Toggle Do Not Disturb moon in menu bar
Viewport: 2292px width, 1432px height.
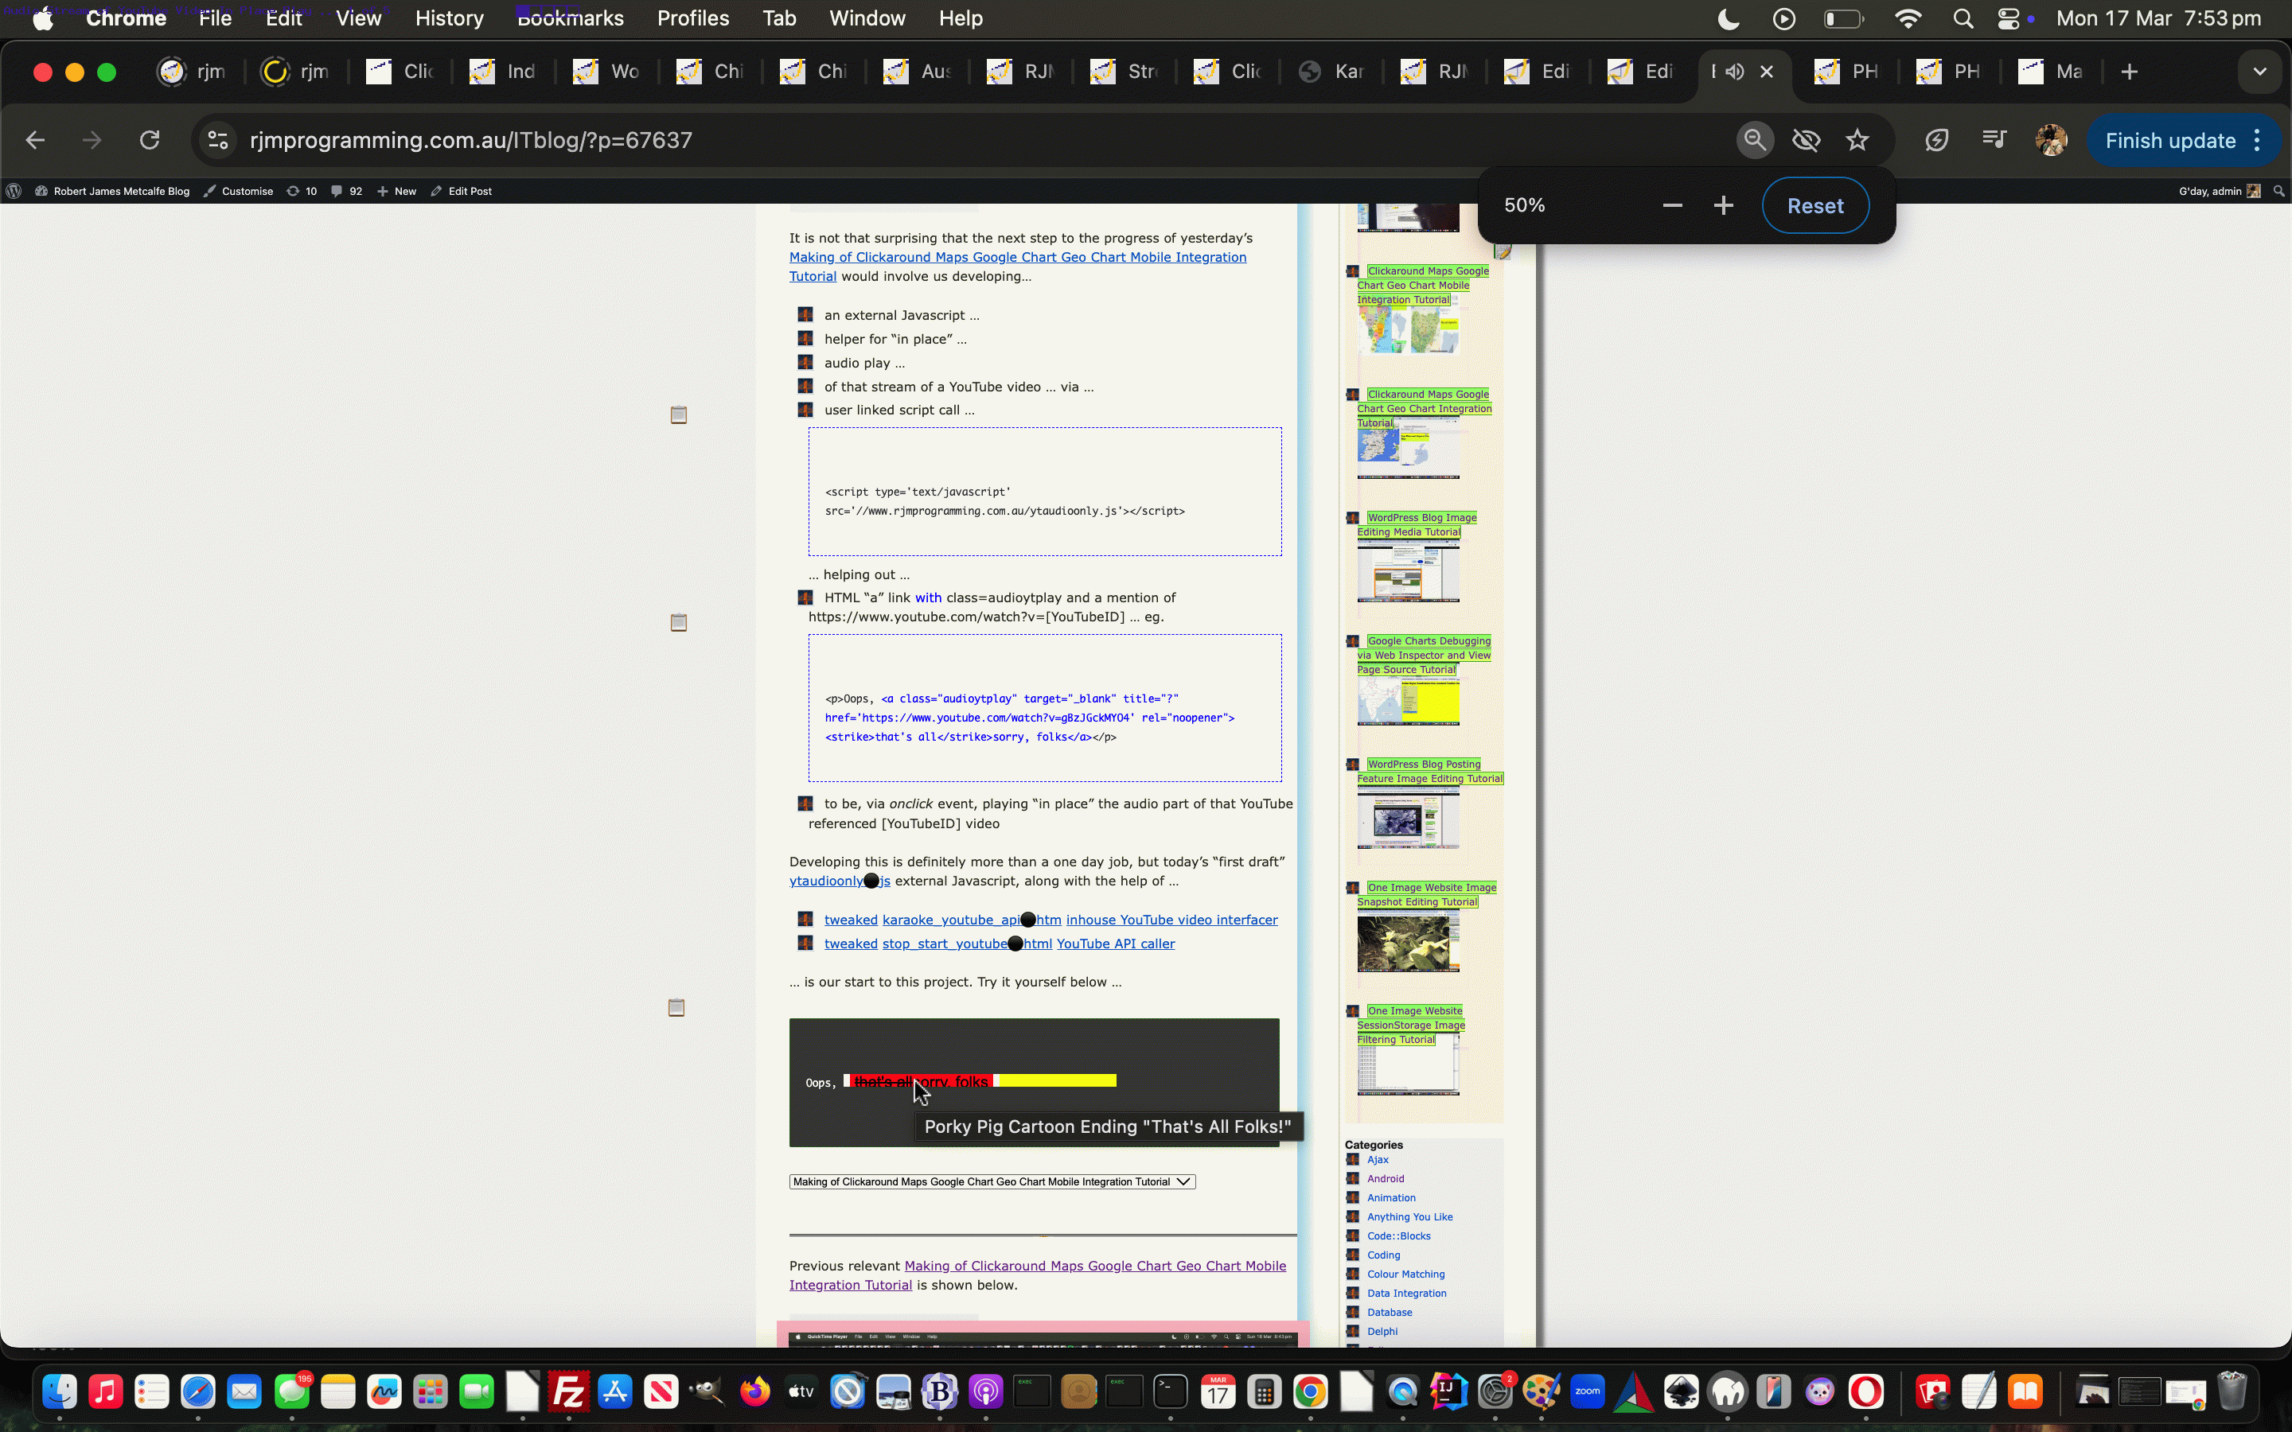(x=1728, y=18)
